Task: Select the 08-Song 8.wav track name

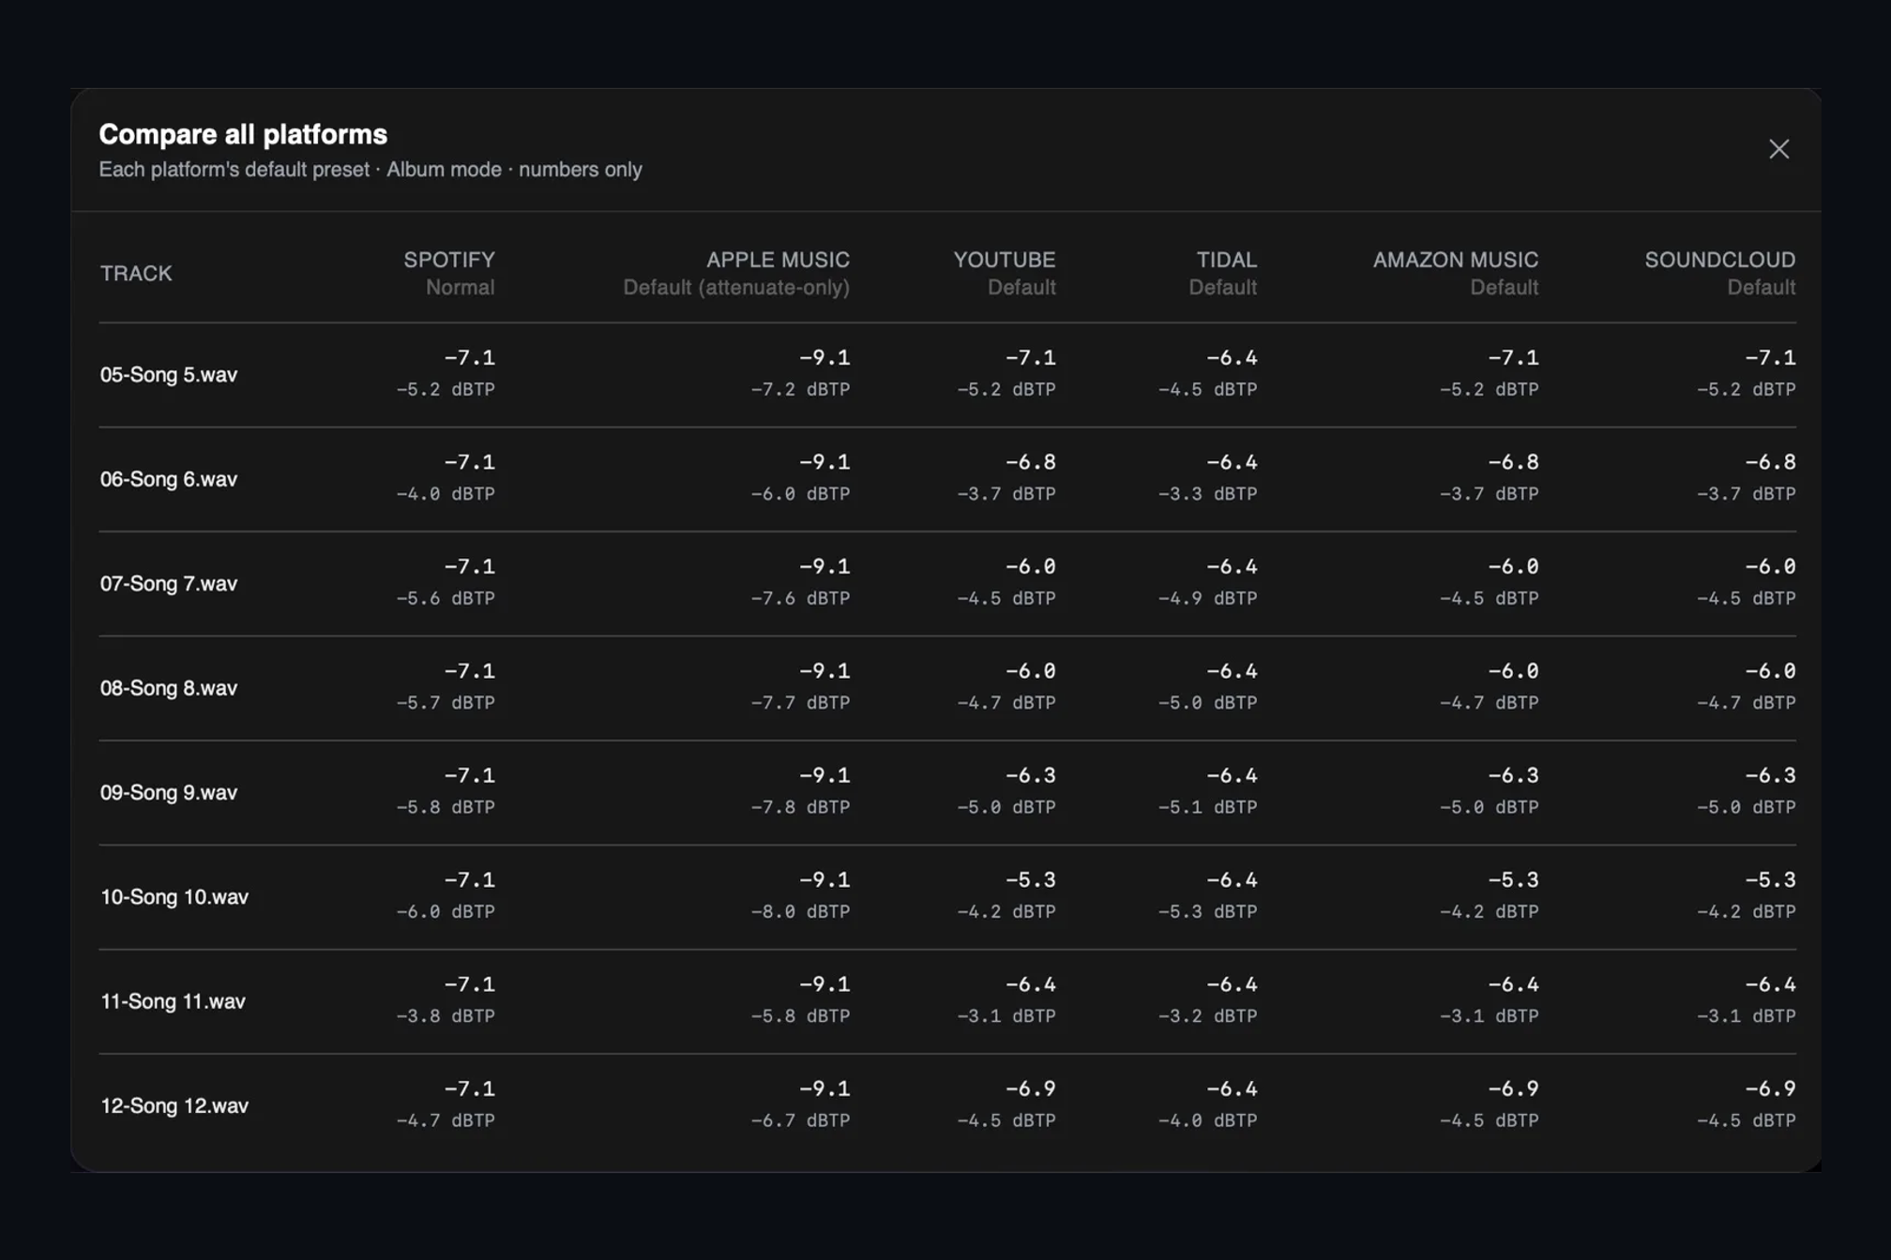Action: coord(169,688)
